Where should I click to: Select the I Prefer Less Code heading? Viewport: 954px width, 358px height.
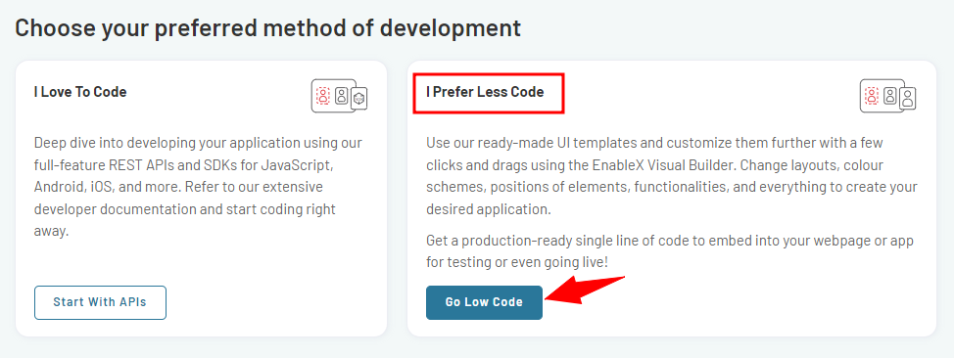485,92
